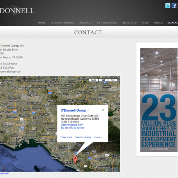Open the larger map link
Screen dimensions: 178x178
tap(5, 173)
